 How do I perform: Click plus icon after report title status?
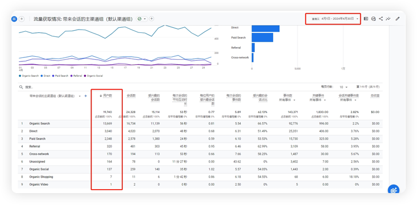tap(151, 19)
